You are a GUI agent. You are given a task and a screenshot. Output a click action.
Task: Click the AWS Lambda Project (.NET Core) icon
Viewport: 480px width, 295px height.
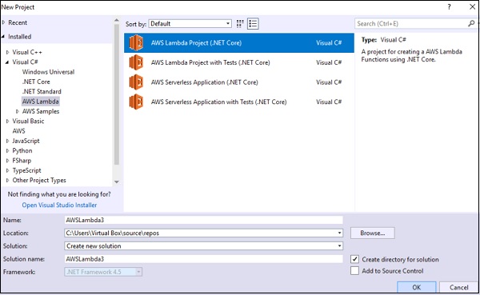coord(136,42)
